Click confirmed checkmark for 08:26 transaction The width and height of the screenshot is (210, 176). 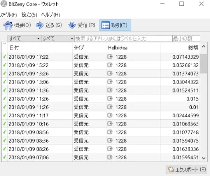[5, 149]
